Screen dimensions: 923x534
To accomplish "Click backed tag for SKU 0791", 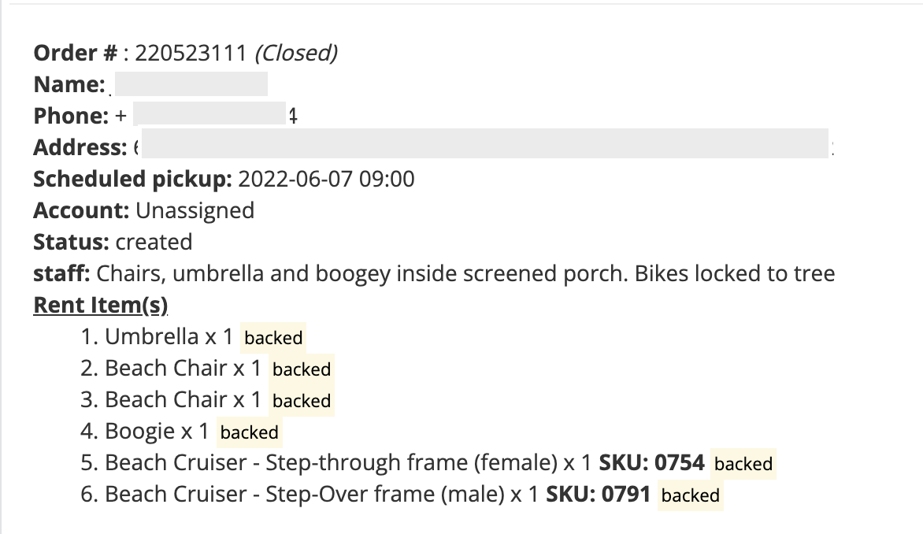I will tap(691, 495).
